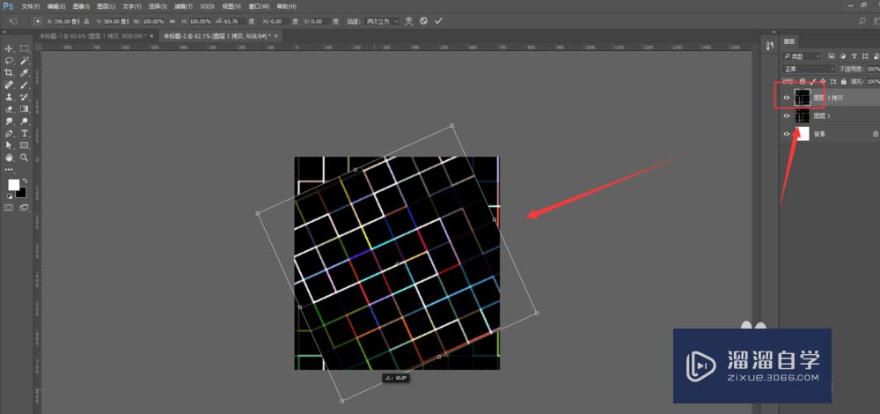Toggle the adjustment layer filter
Screen dimensions: 880x414
843,55
